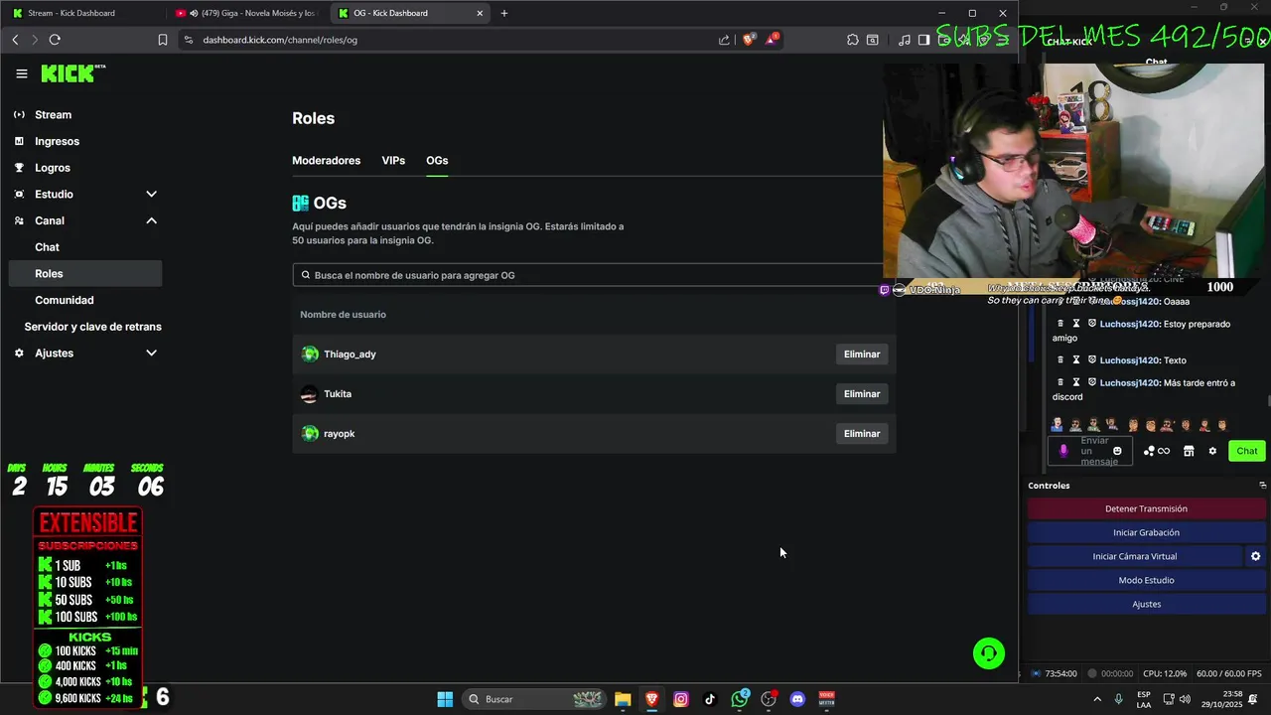This screenshot has width=1271, height=715.
Task: Click the green Chat send button
Action: pyautogui.click(x=1247, y=451)
